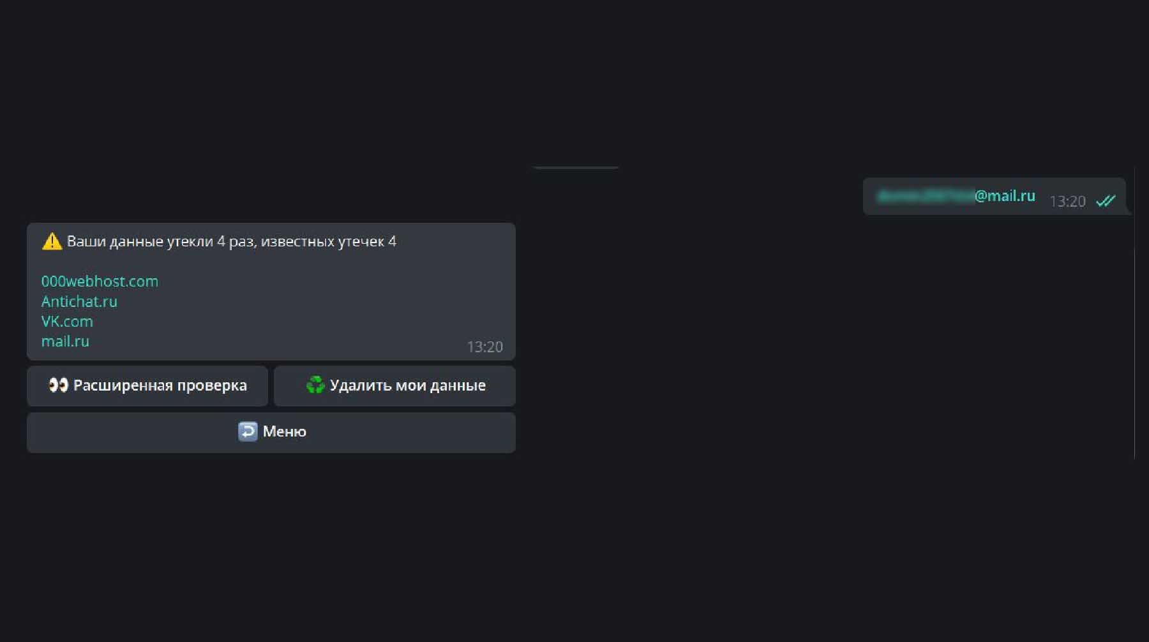The image size is (1149, 642).
Task: Follow the VK.com leak link
Action: click(x=67, y=321)
